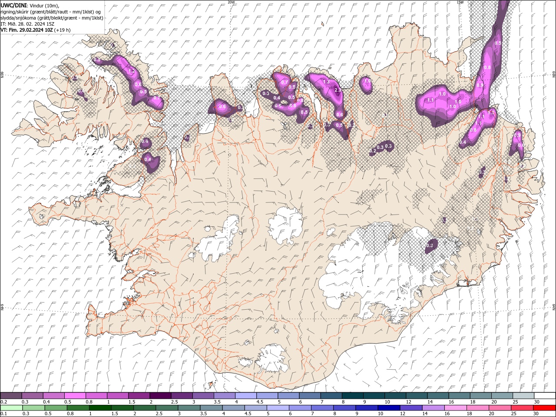Click the palest green 0.1 rain legend swatch
556x417 pixels.
pos(11,408)
